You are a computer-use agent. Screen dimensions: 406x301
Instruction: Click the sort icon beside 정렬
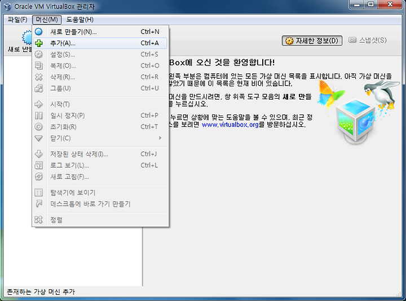click(38, 220)
